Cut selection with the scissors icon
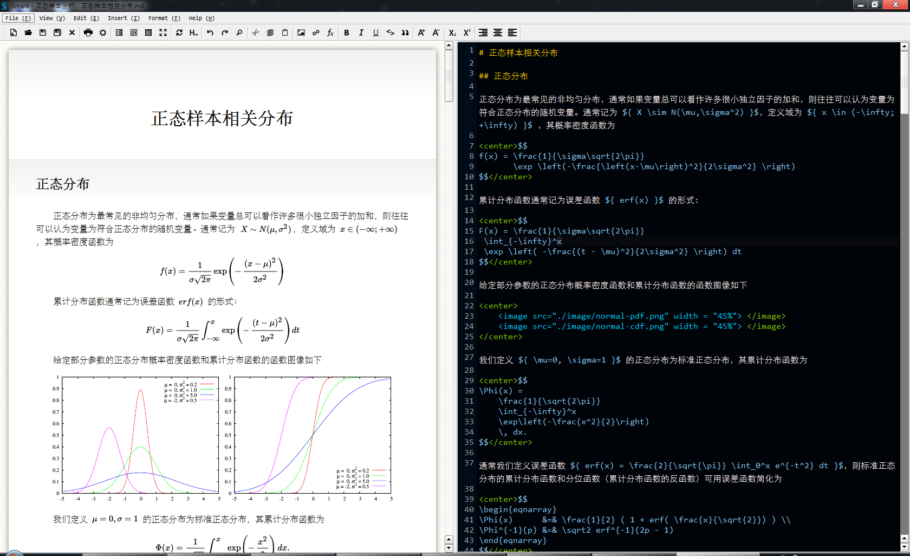 (256, 33)
